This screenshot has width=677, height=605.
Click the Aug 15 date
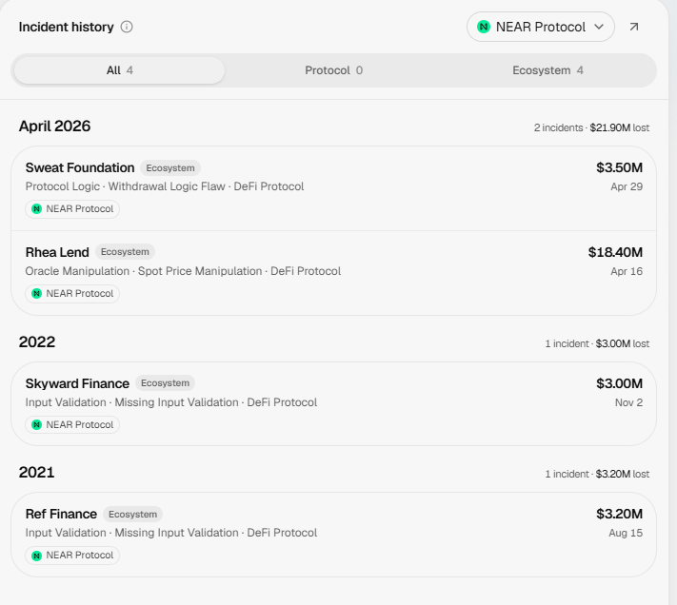click(x=626, y=533)
